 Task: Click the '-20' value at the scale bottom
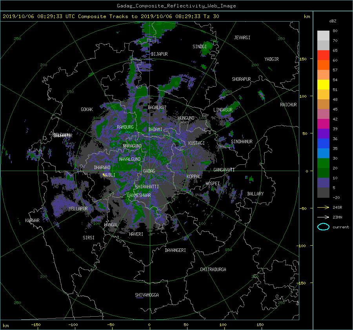point(336,197)
